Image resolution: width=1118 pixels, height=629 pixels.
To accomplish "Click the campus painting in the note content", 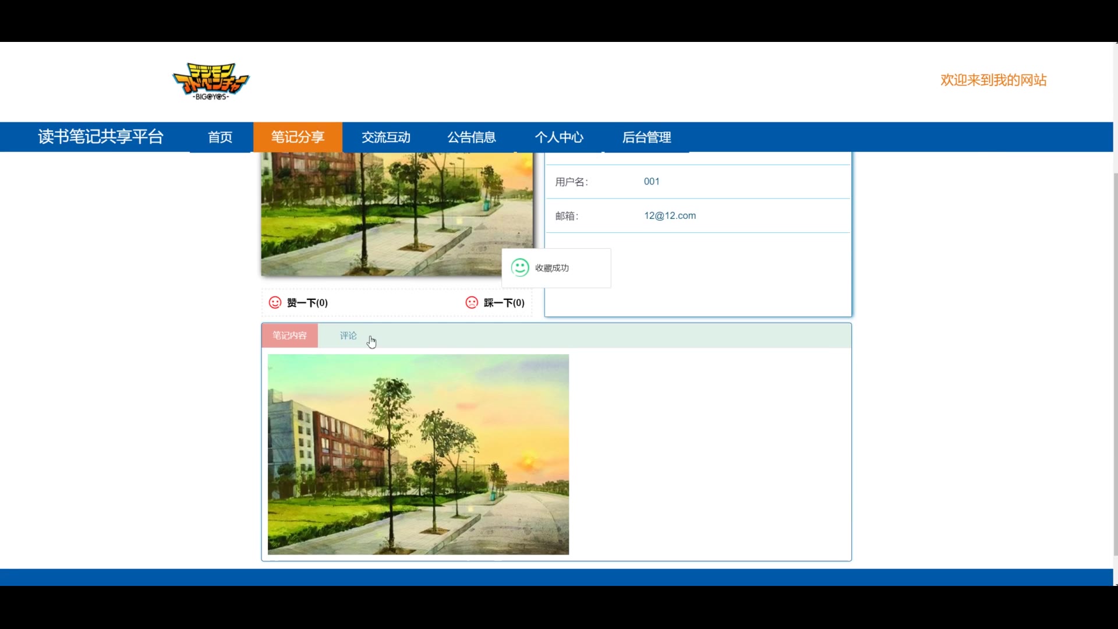I will coord(418,454).
